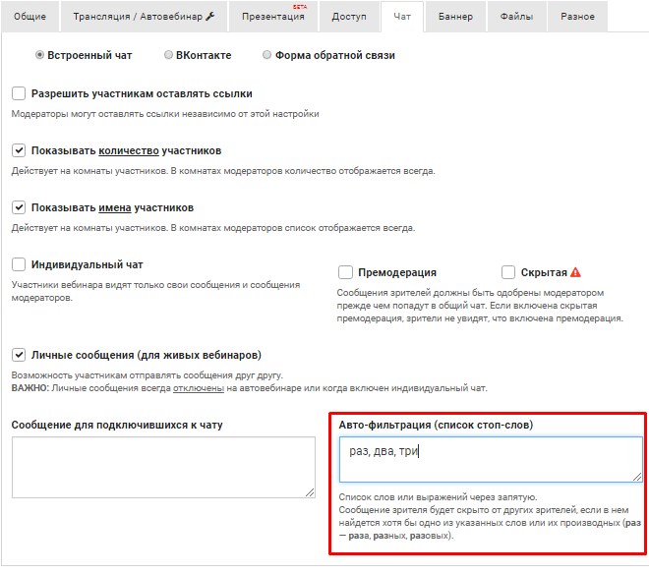Enable the Индивидуальный чат checkbox
This screenshot has height=574, width=649.
coord(19,265)
